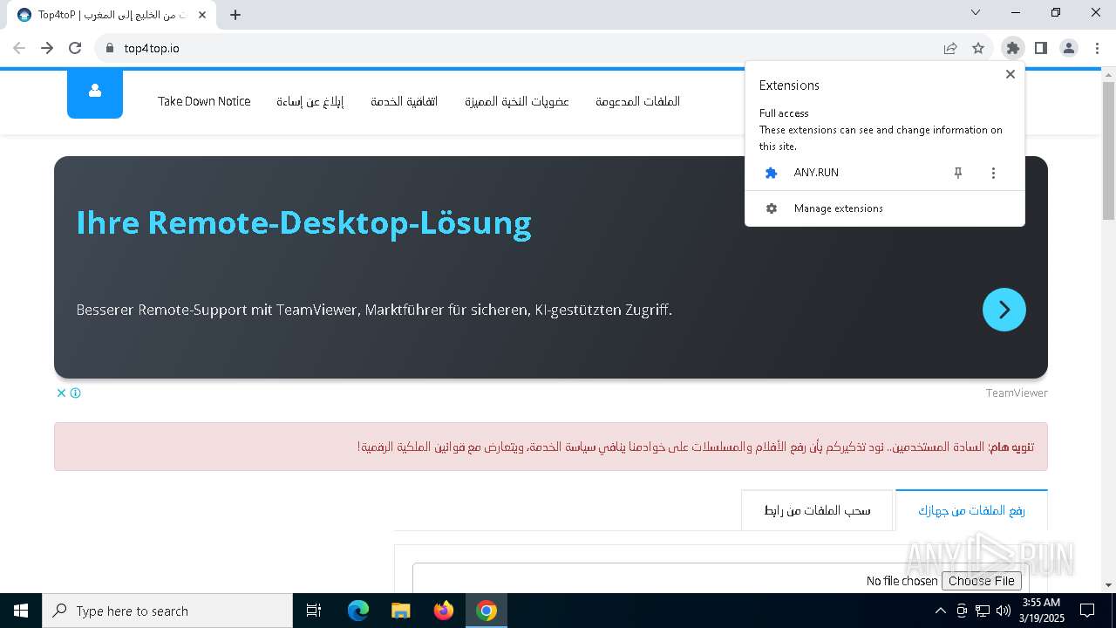Open ANY.RUN extension more actions menu
This screenshot has height=628, width=1116.
(x=993, y=173)
